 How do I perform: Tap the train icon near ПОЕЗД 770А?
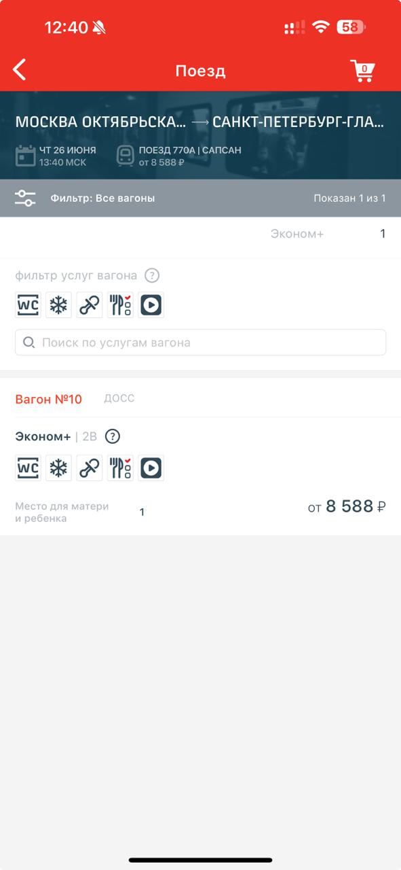coord(126,156)
